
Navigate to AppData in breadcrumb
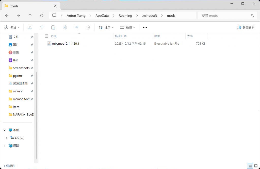coord(102,15)
